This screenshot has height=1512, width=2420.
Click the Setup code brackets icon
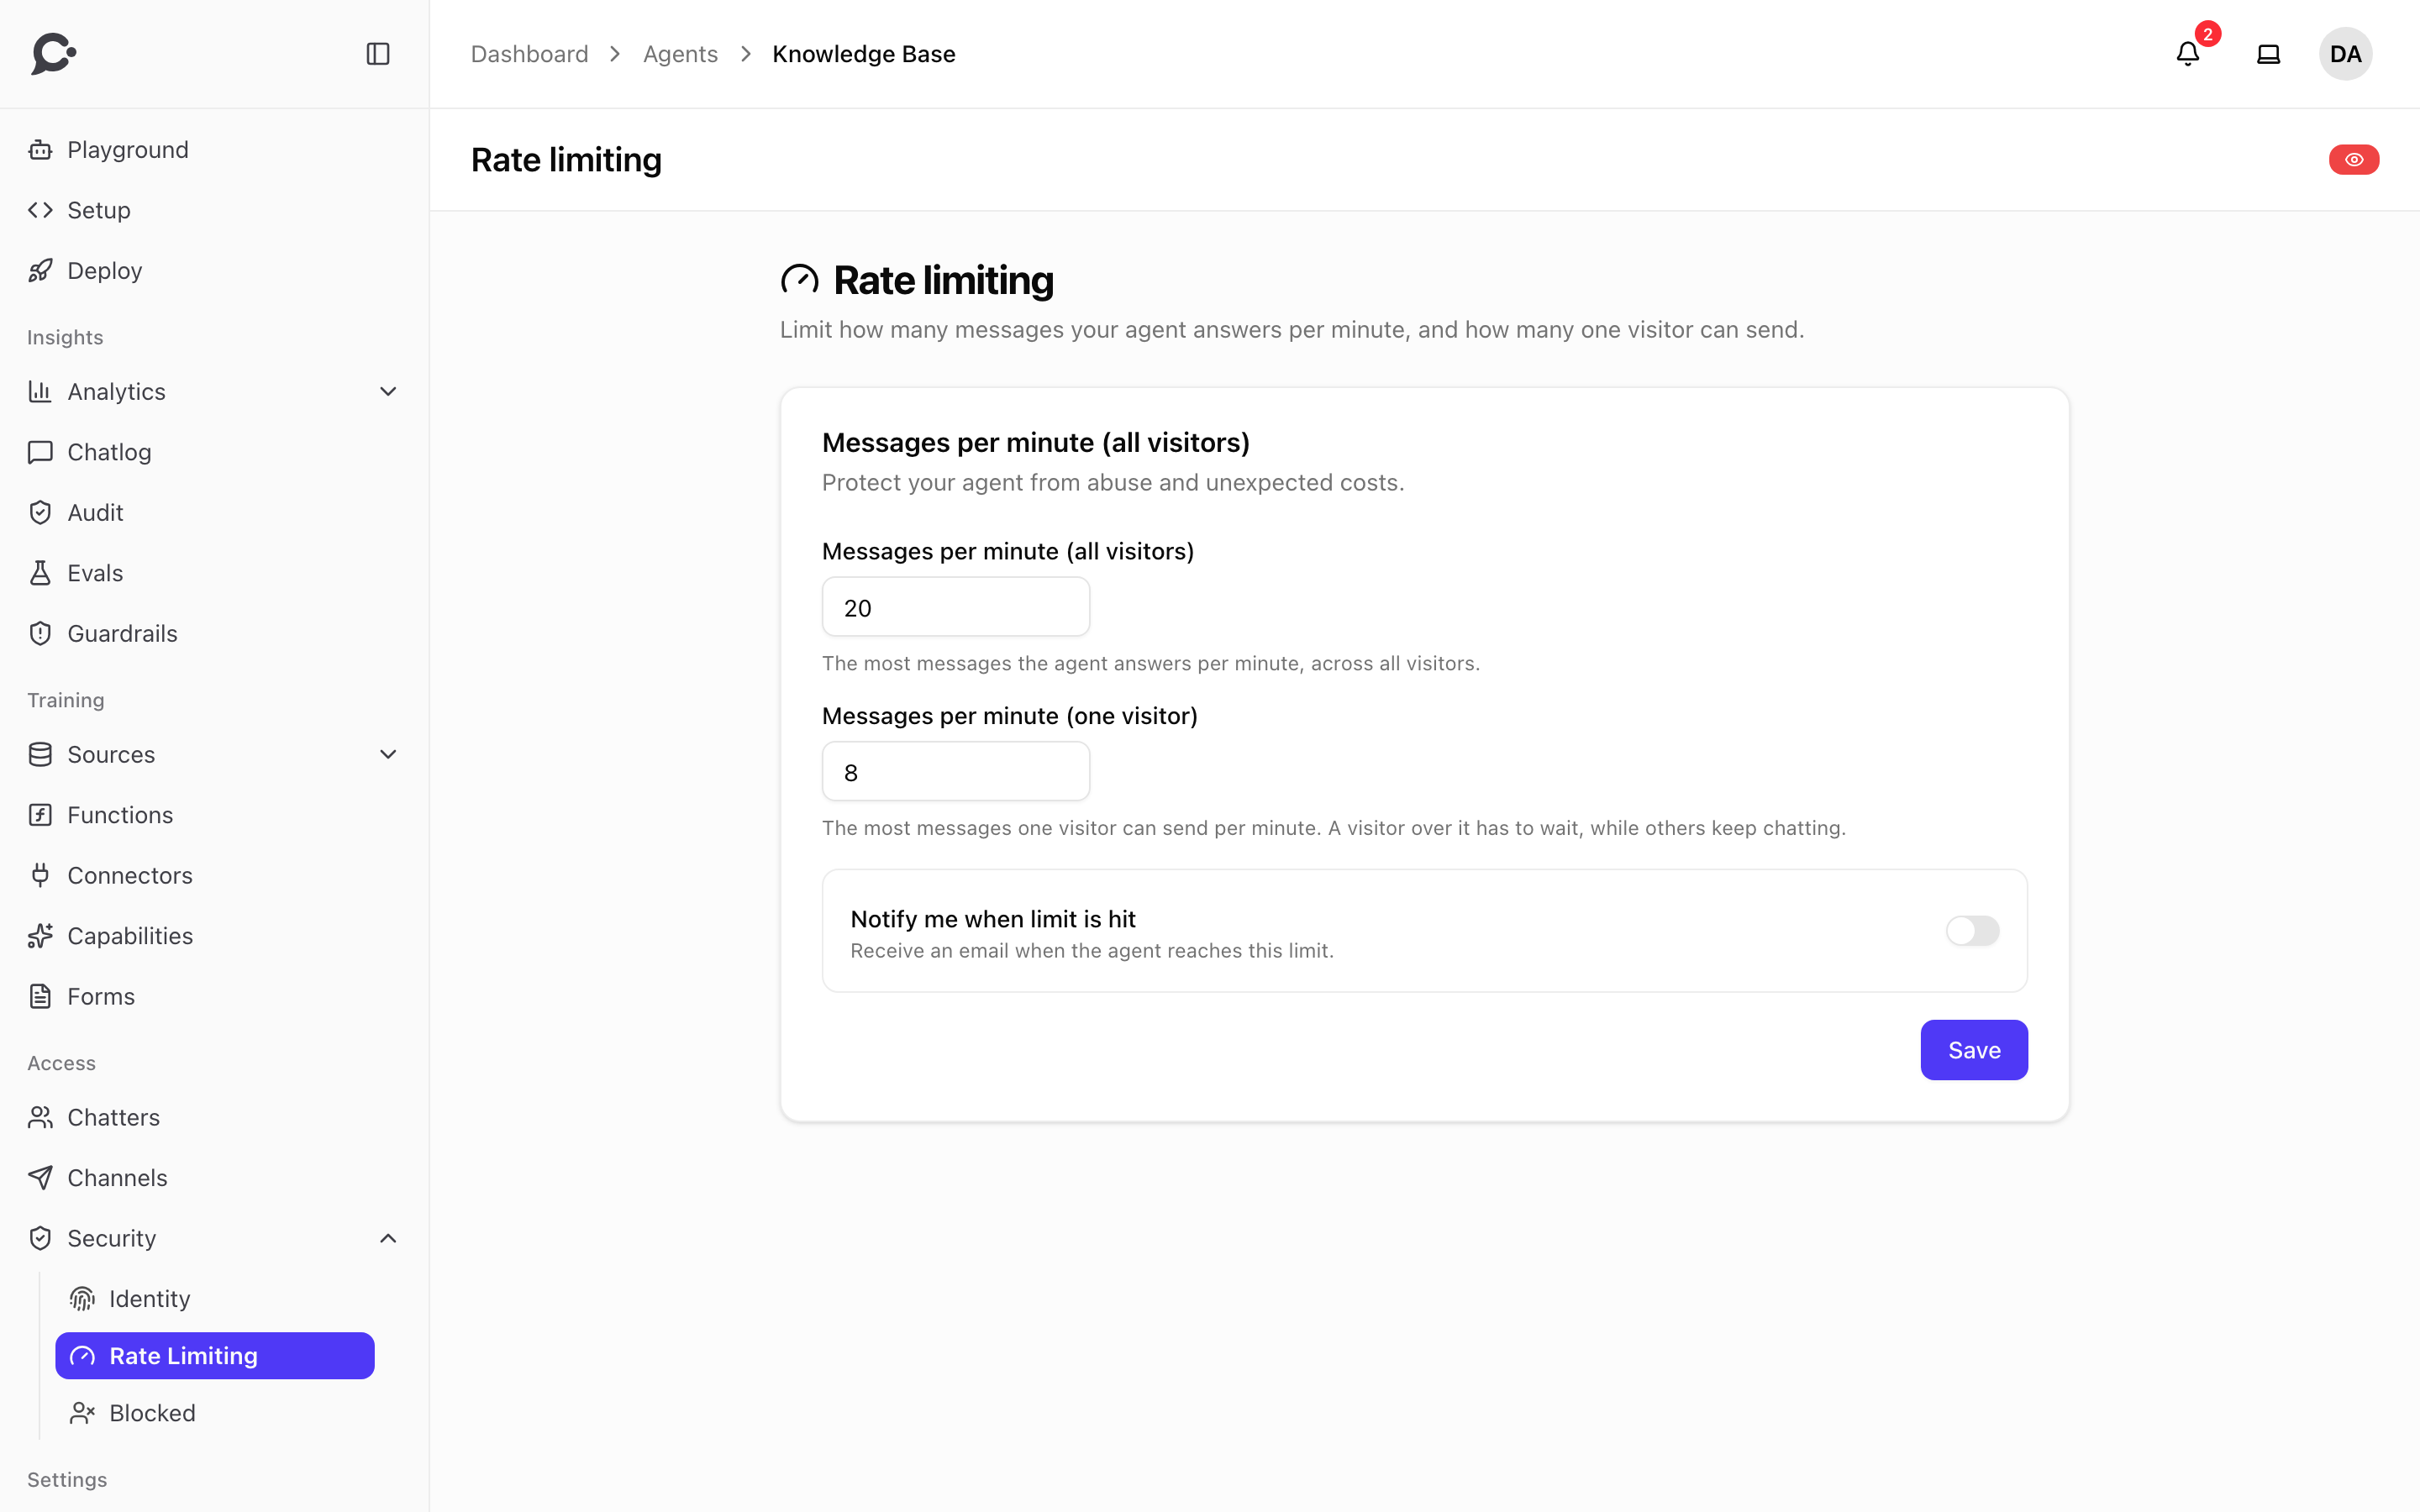pyautogui.click(x=40, y=210)
